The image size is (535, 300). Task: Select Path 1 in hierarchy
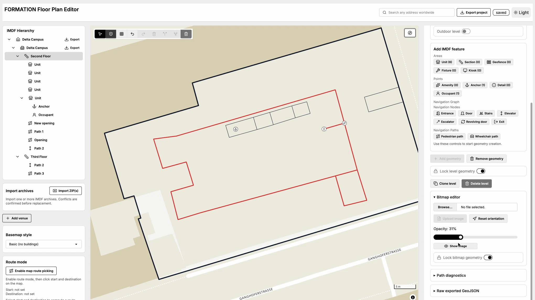[x=39, y=132]
